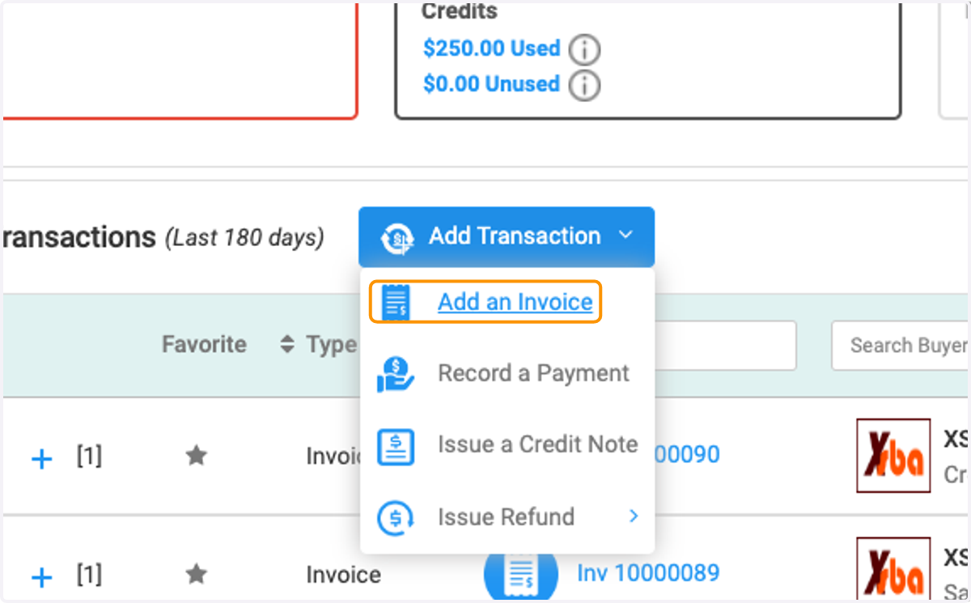Choose Issue a Credit Note option
This screenshot has width=971, height=603.
537,444
